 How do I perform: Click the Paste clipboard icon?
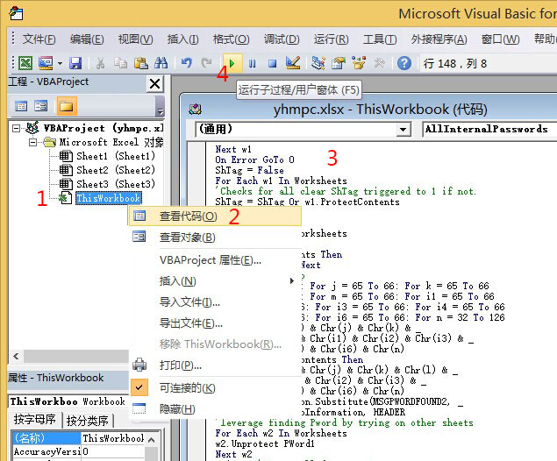tap(141, 63)
